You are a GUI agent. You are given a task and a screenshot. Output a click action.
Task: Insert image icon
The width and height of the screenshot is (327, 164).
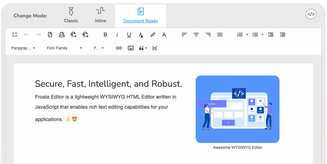pyautogui.click(x=131, y=48)
